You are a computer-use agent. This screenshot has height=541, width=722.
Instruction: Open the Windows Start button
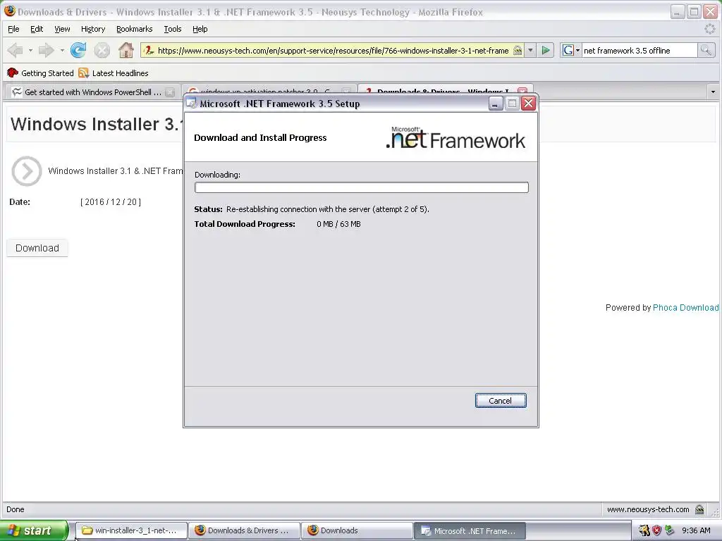pyautogui.click(x=34, y=530)
